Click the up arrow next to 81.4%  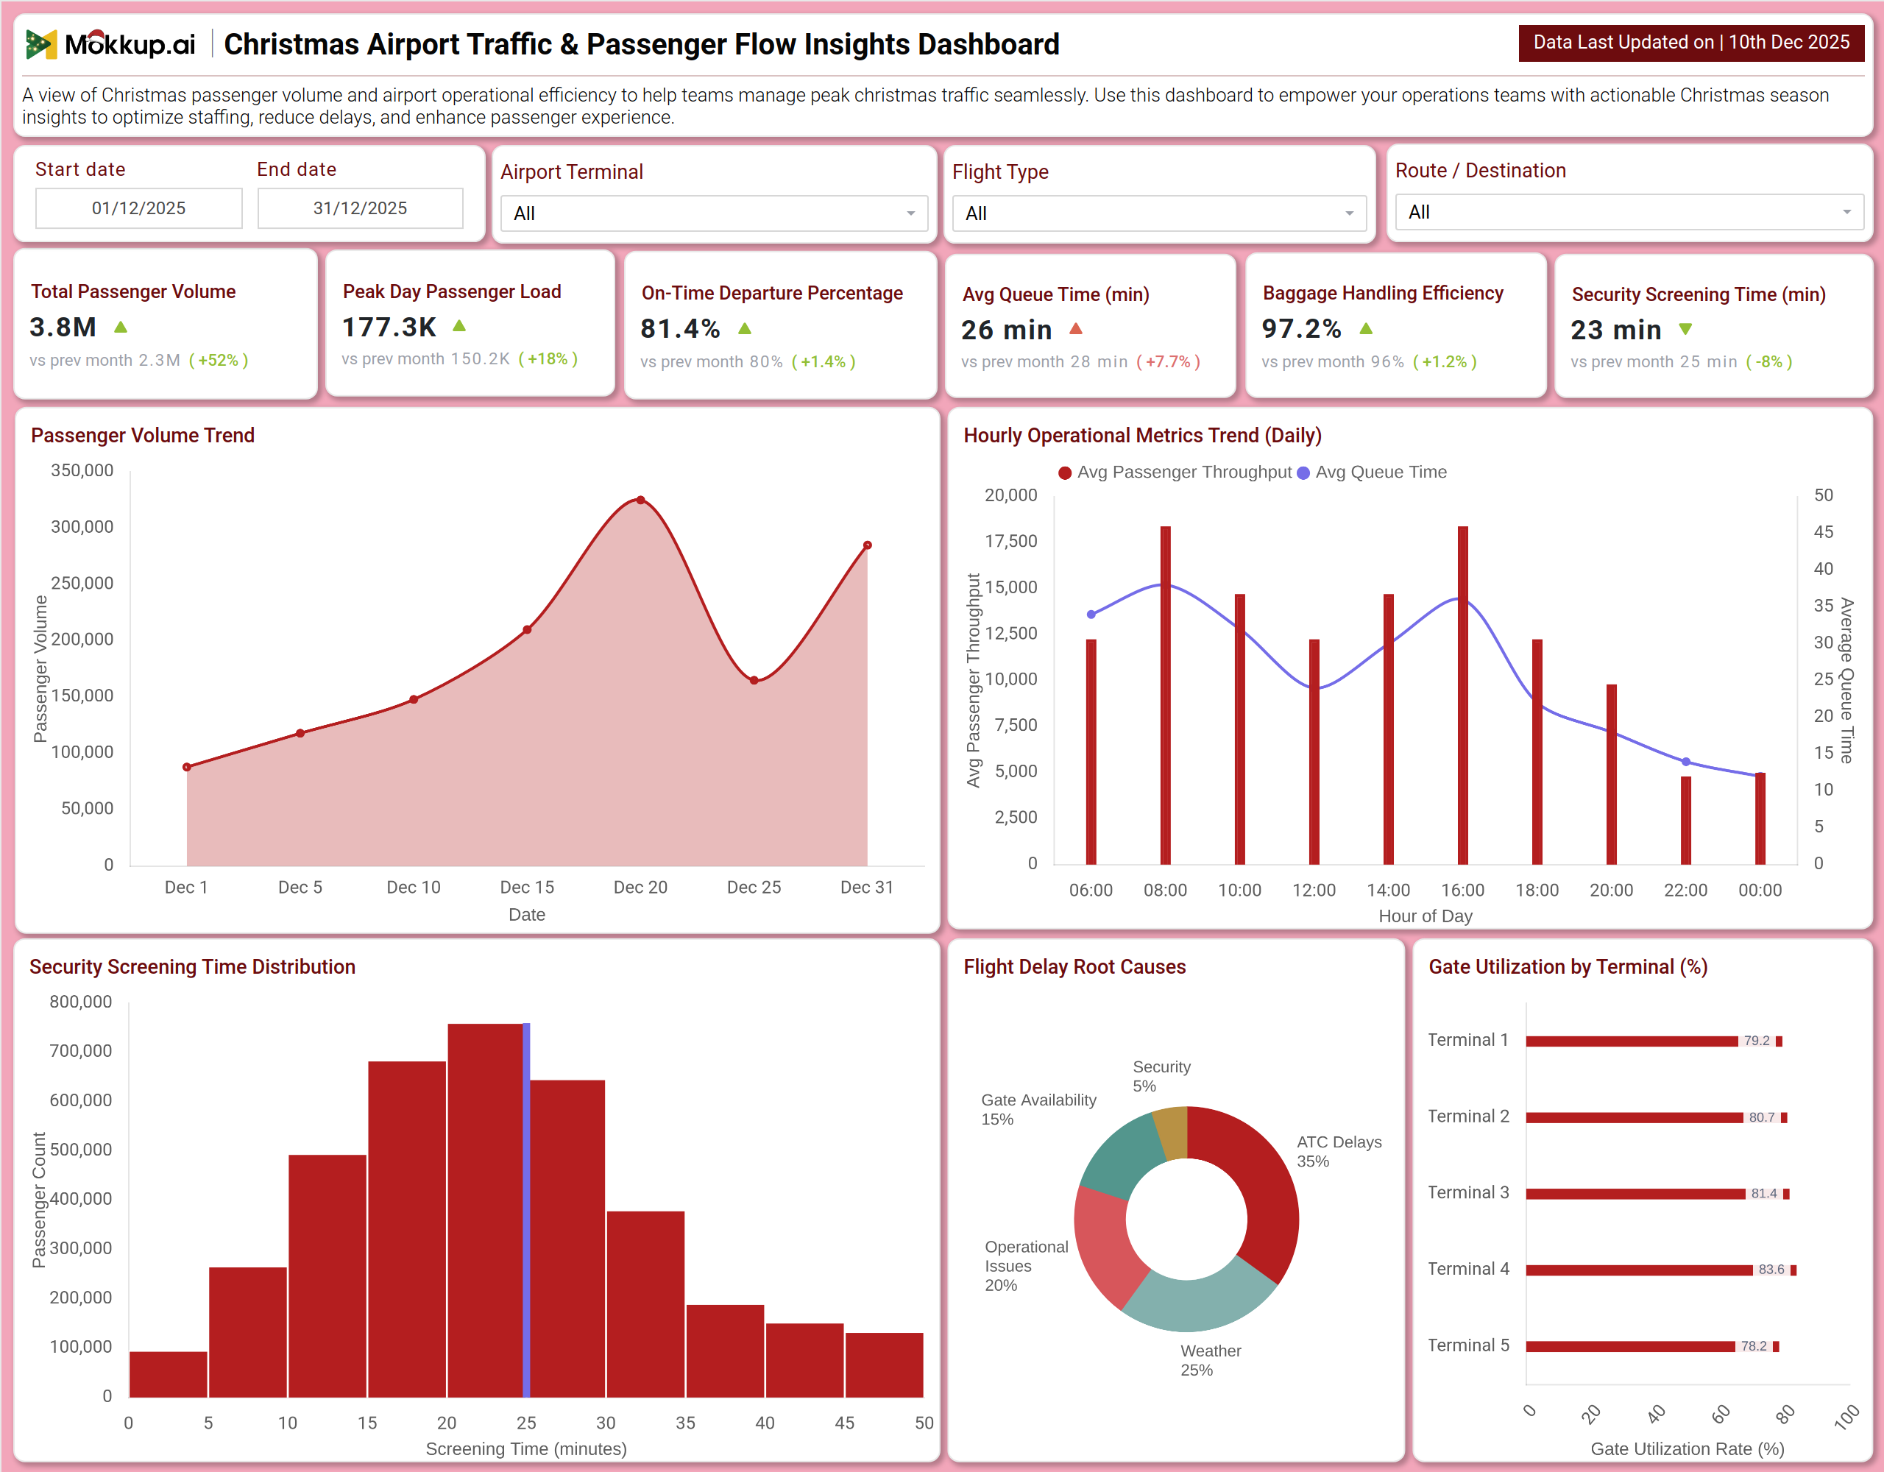tap(746, 329)
